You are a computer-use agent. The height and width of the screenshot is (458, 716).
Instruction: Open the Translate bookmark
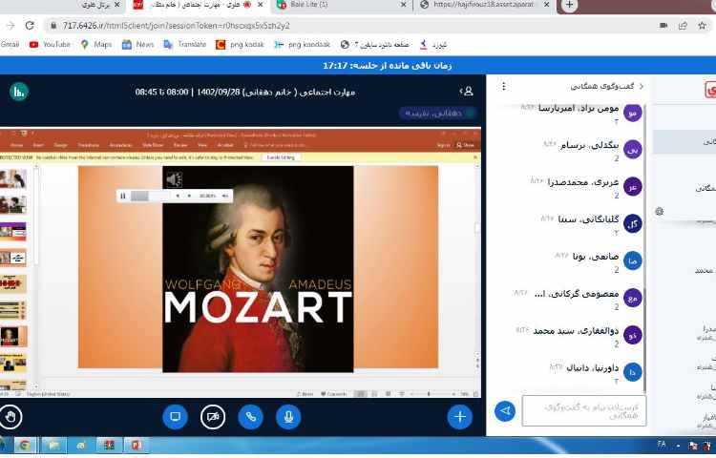pos(185,44)
